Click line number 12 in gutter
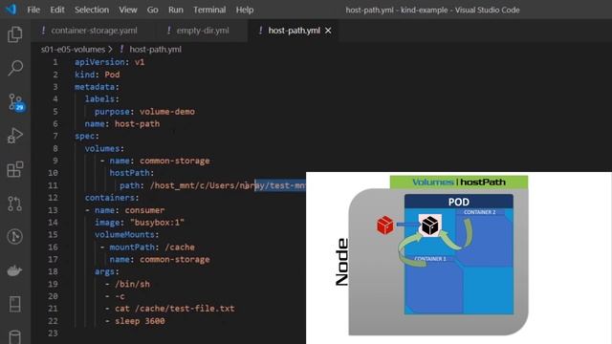The image size is (612, 344). click(53, 198)
